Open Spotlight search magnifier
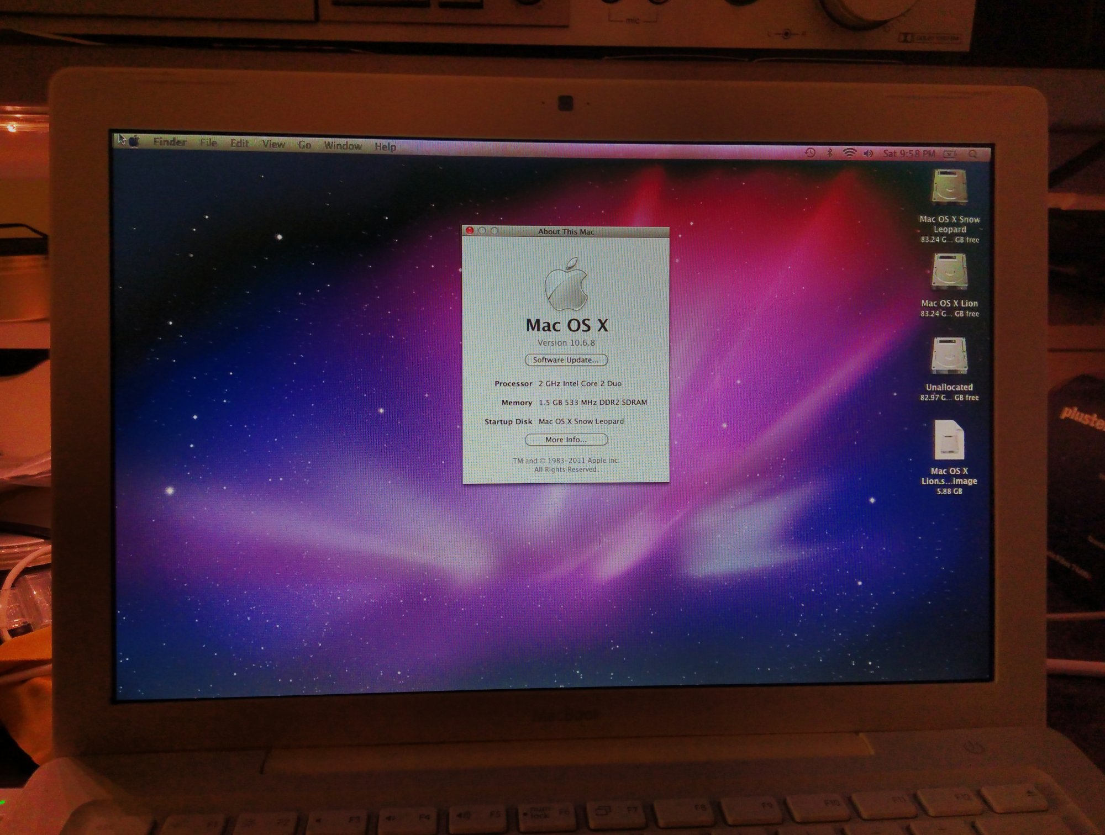This screenshot has height=835, width=1105. [973, 155]
